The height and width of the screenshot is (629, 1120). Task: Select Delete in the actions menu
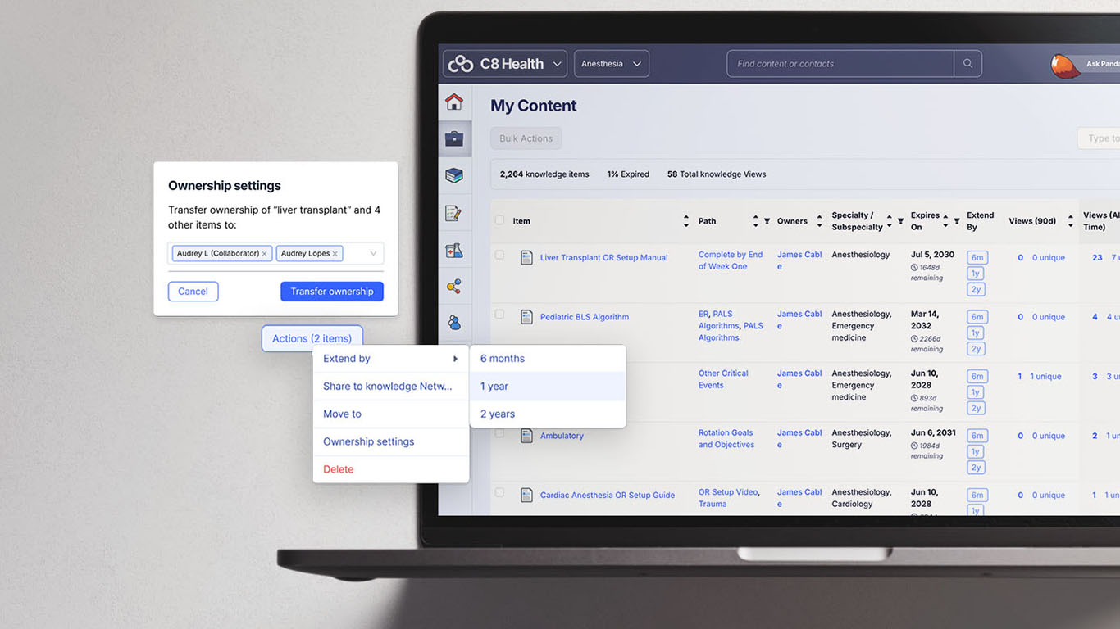pyautogui.click(x=391, y=469)
